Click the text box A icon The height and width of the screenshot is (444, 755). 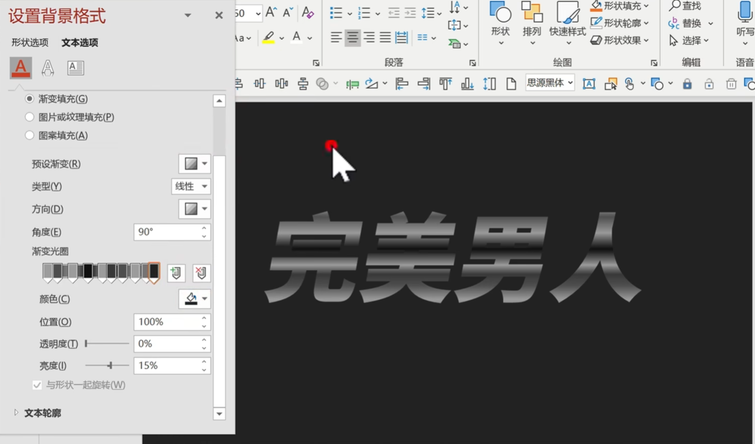point(589,84)
